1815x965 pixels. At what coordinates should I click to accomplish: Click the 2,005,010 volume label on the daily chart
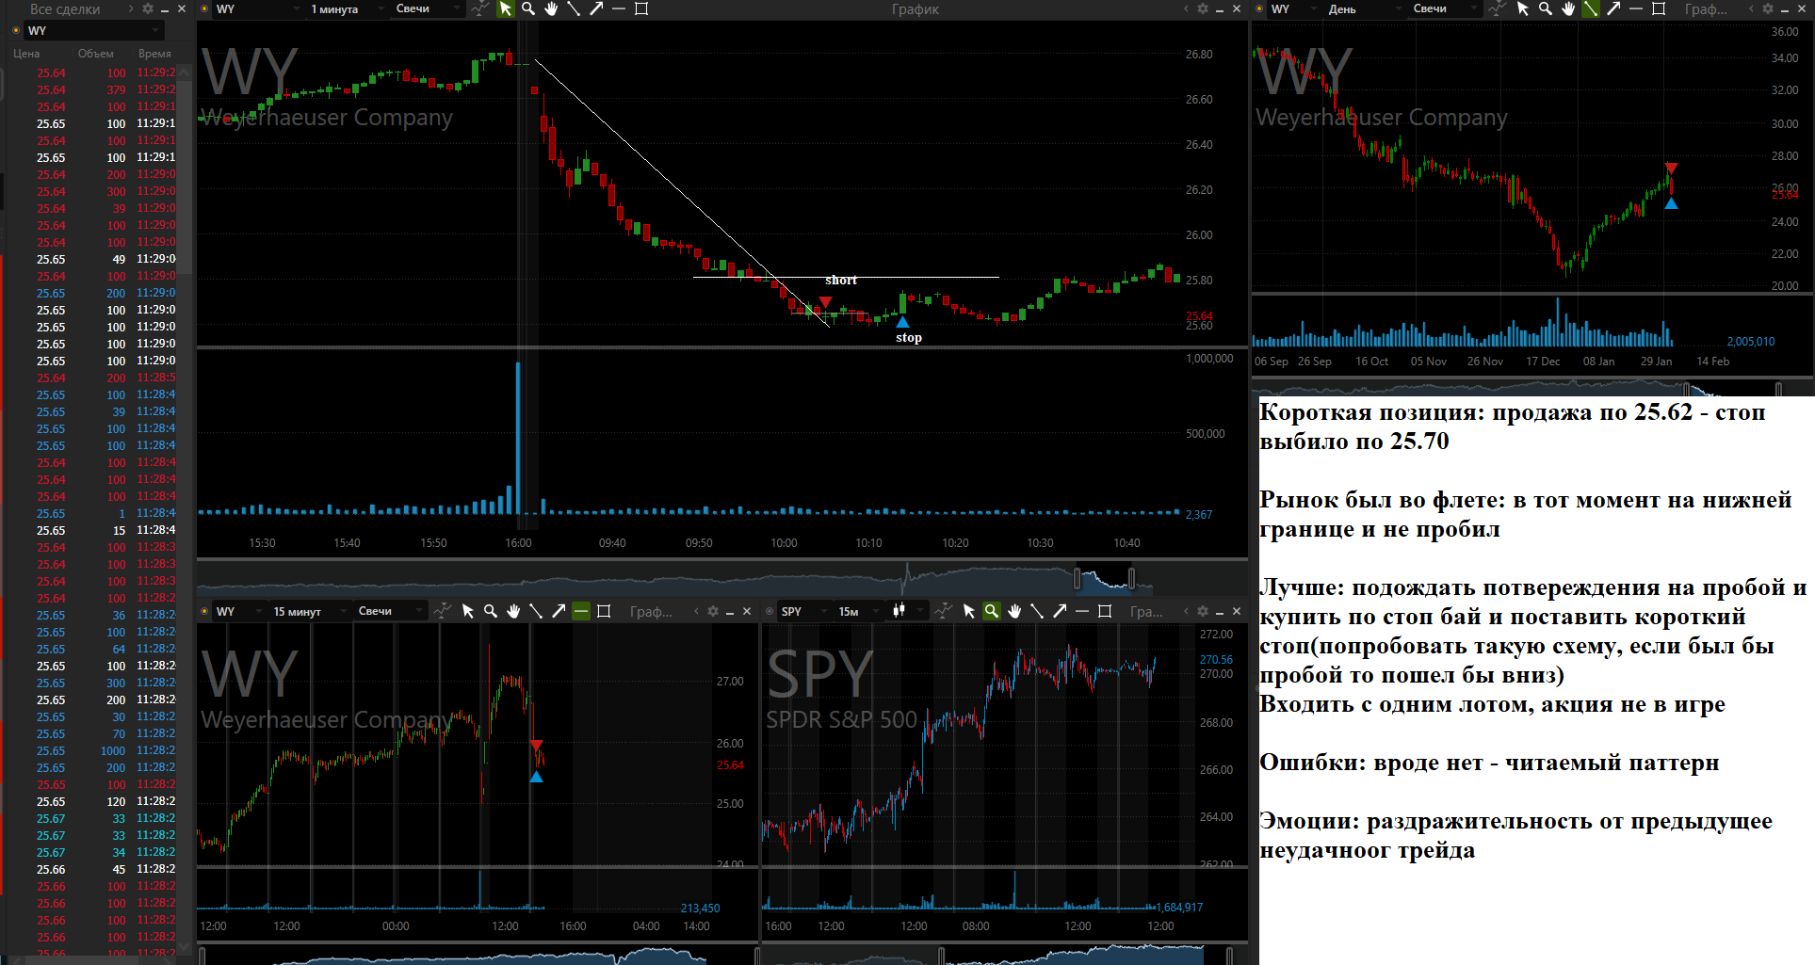tap(1750, 342)
